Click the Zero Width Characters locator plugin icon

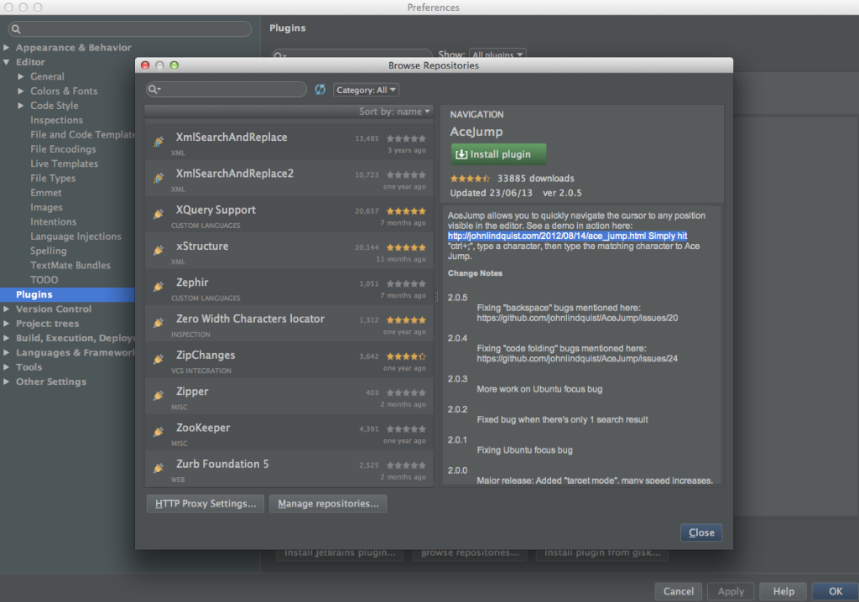(x=159, y=323)
